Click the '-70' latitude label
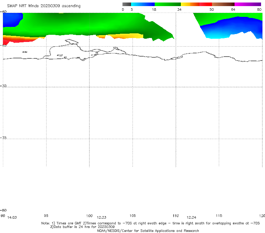The height and width of the screenshot is (233, 265). pos(3,86)
